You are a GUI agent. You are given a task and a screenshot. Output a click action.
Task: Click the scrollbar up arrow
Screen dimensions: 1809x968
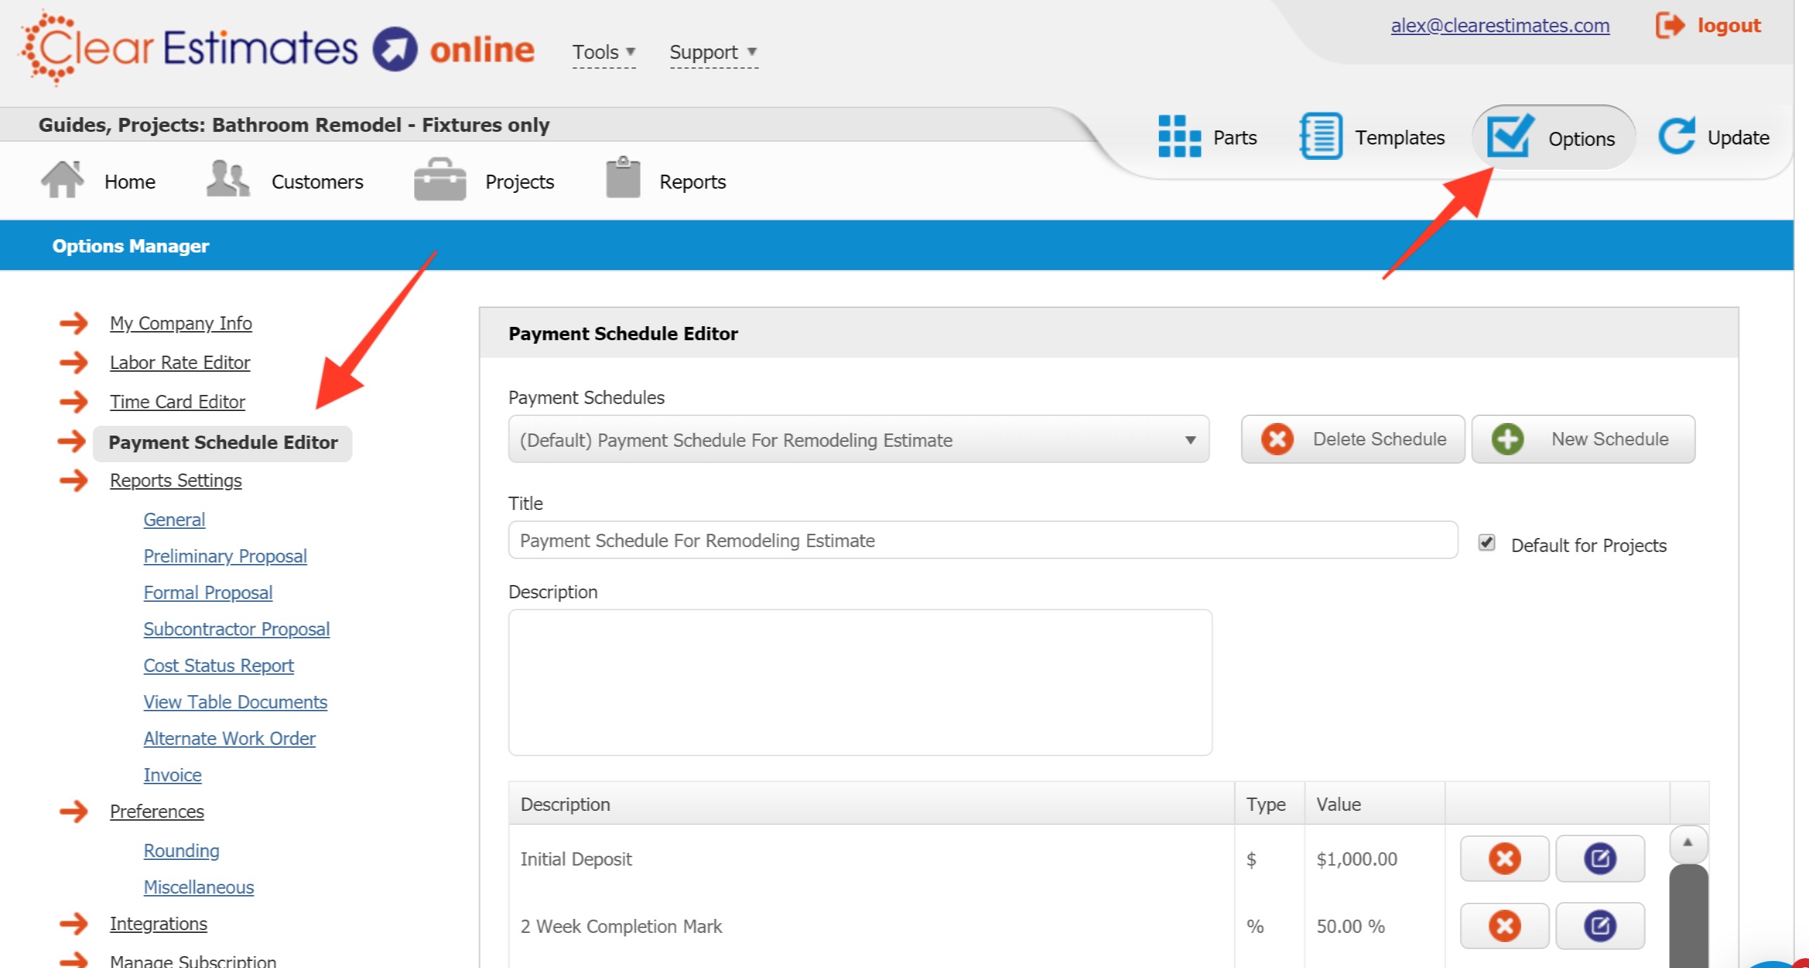coord(1690,843)
